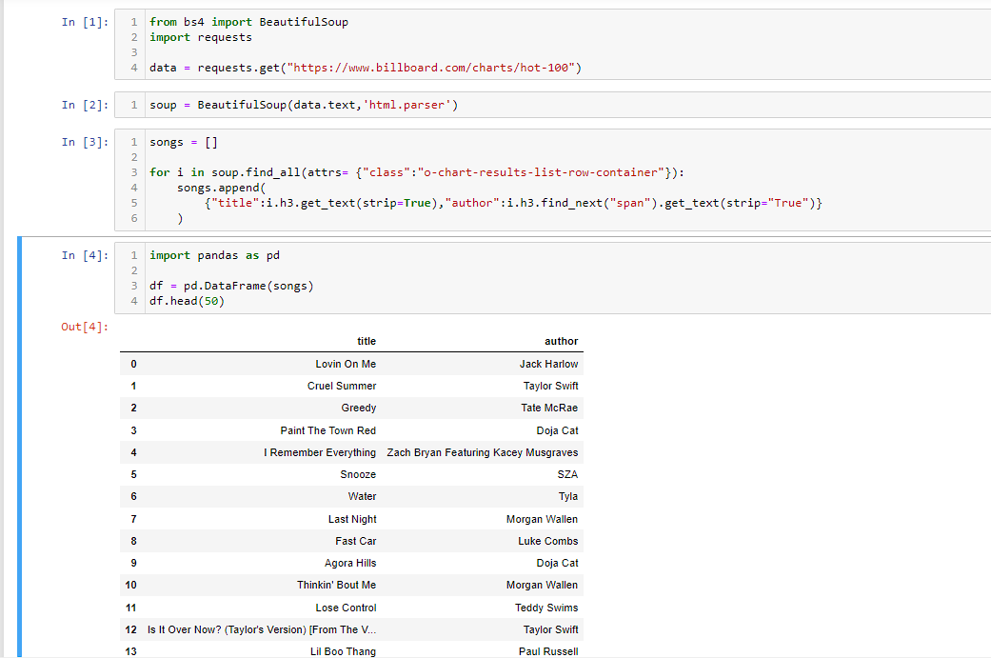Click the title column header
The width and height of the screenshot is (991, 658).
click(367, 341)
